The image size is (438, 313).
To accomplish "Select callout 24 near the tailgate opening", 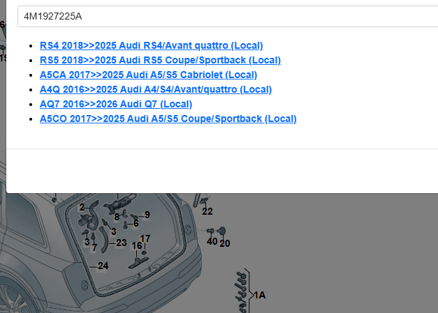I will (103, 266).
